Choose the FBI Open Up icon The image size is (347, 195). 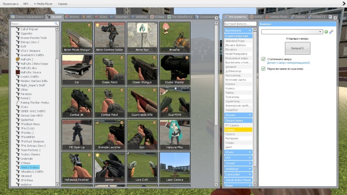click(77, 135)
